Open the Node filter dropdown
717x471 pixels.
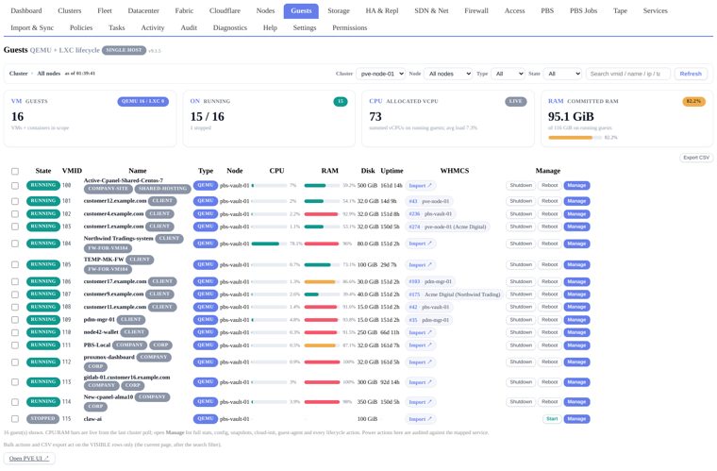pyautogui.click(x=448, y=74)
